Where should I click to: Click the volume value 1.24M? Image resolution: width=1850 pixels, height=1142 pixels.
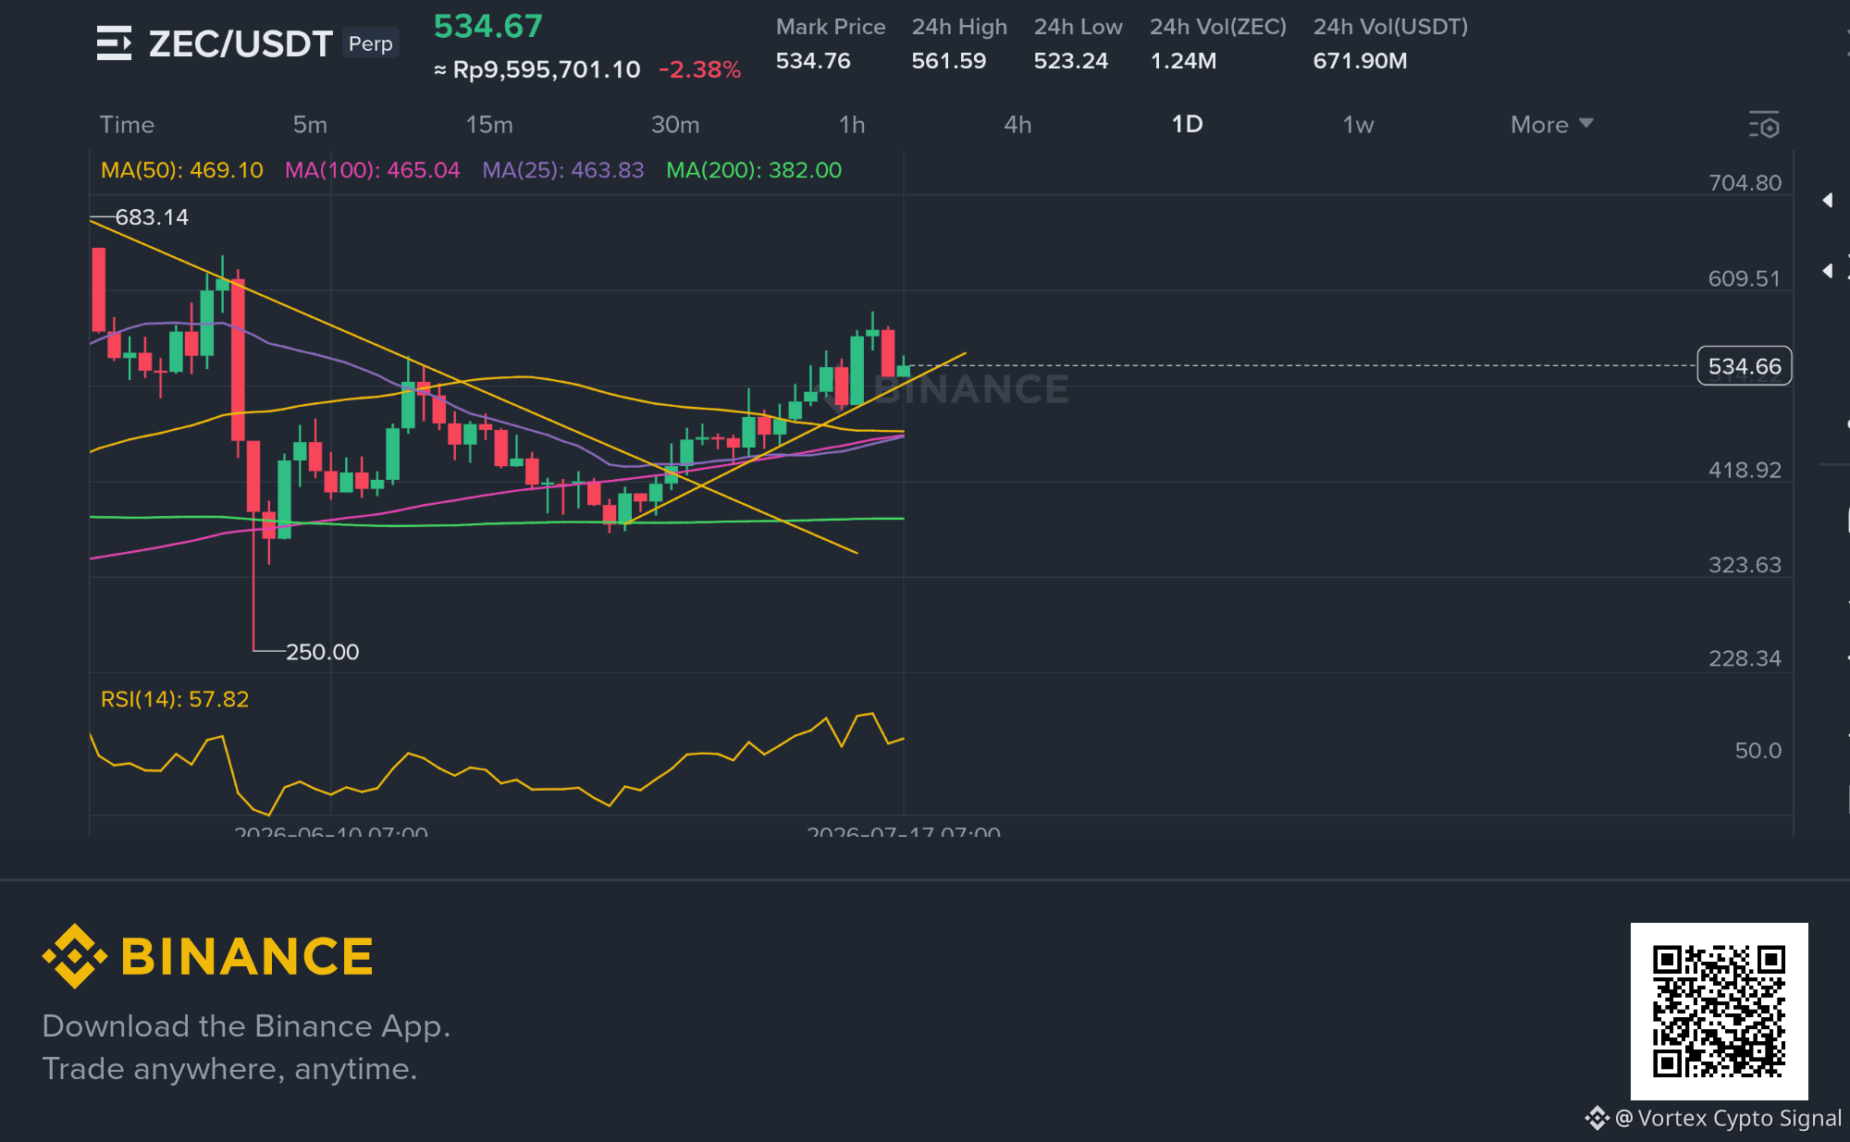coord(1183,61)
